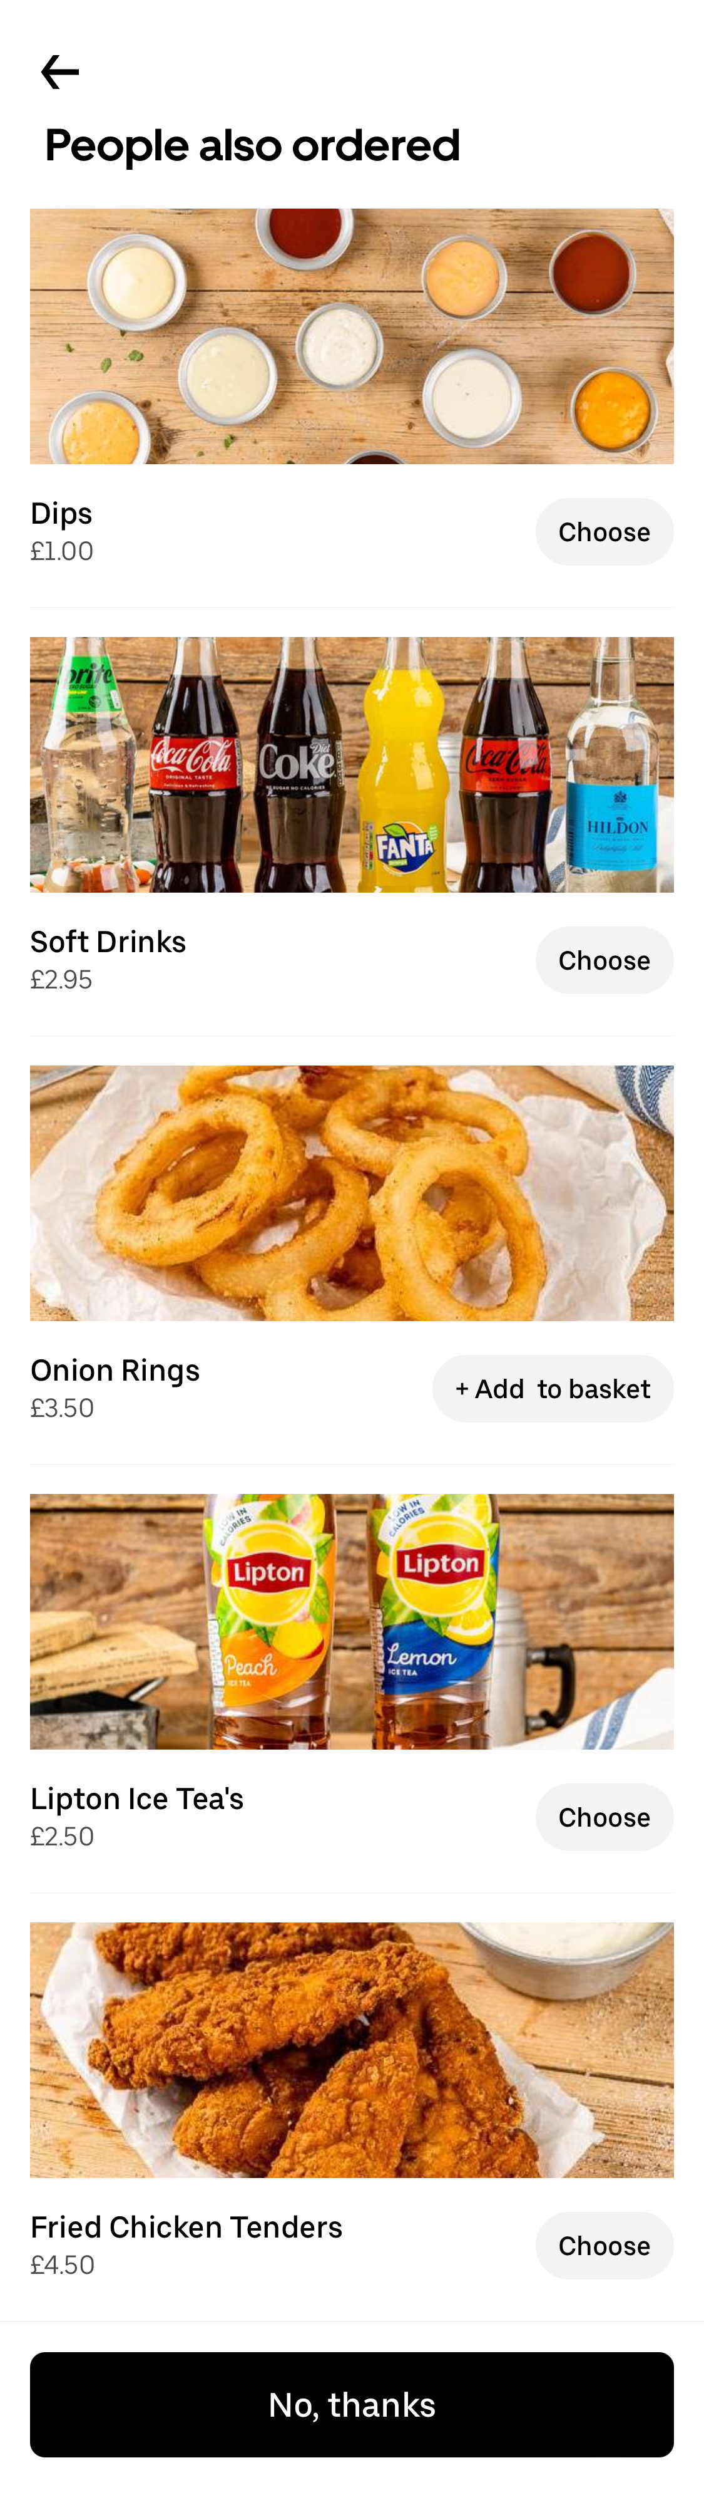The image size is (704, 2495).
Task: Select Choose for Lipton Ice Tea's
Action: 605,1817
